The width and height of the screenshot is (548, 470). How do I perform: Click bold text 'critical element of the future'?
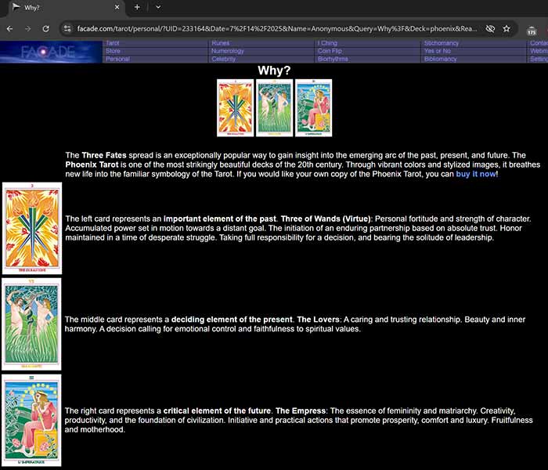click(x=217, y=411)
